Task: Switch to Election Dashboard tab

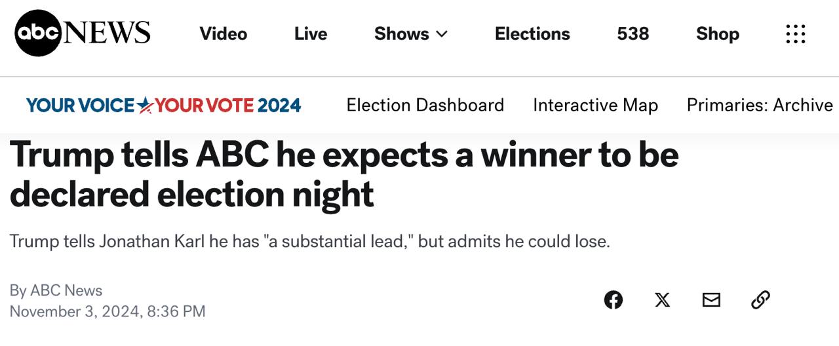Action: coord(425,105)
